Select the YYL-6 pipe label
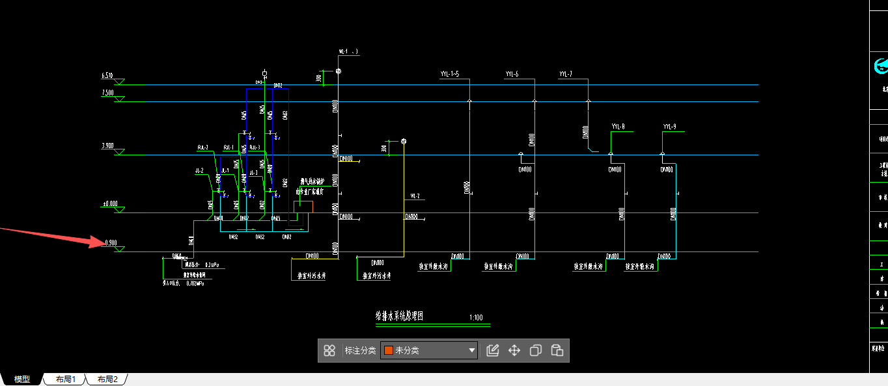888x386 pixels. click(512, 75)
